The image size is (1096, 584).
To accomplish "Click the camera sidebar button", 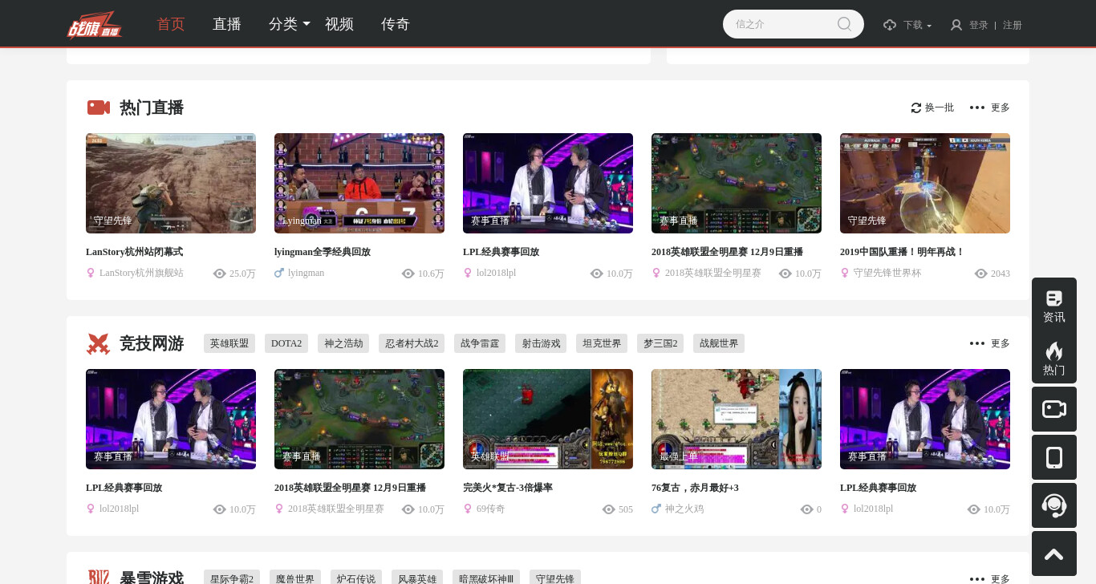I will tap(1054, 409).
